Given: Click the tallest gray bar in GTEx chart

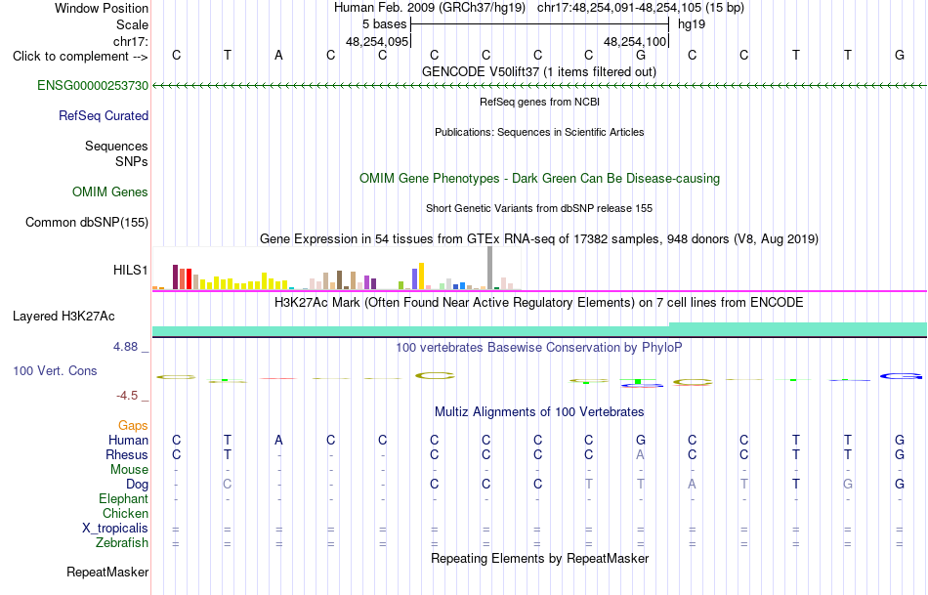Looking at the screenshot, I should click(x=490, y=268).
